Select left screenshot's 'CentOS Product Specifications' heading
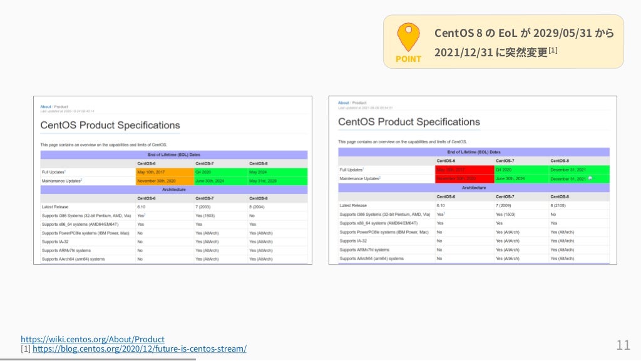This screenshot has width=641, height=361. tap(110, 125)
